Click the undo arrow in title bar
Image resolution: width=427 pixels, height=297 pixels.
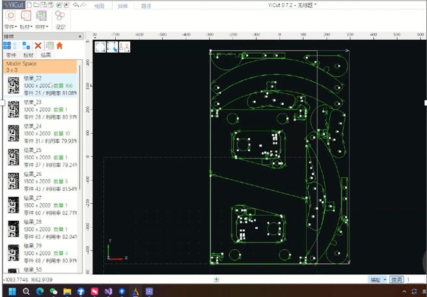[76, 5]
